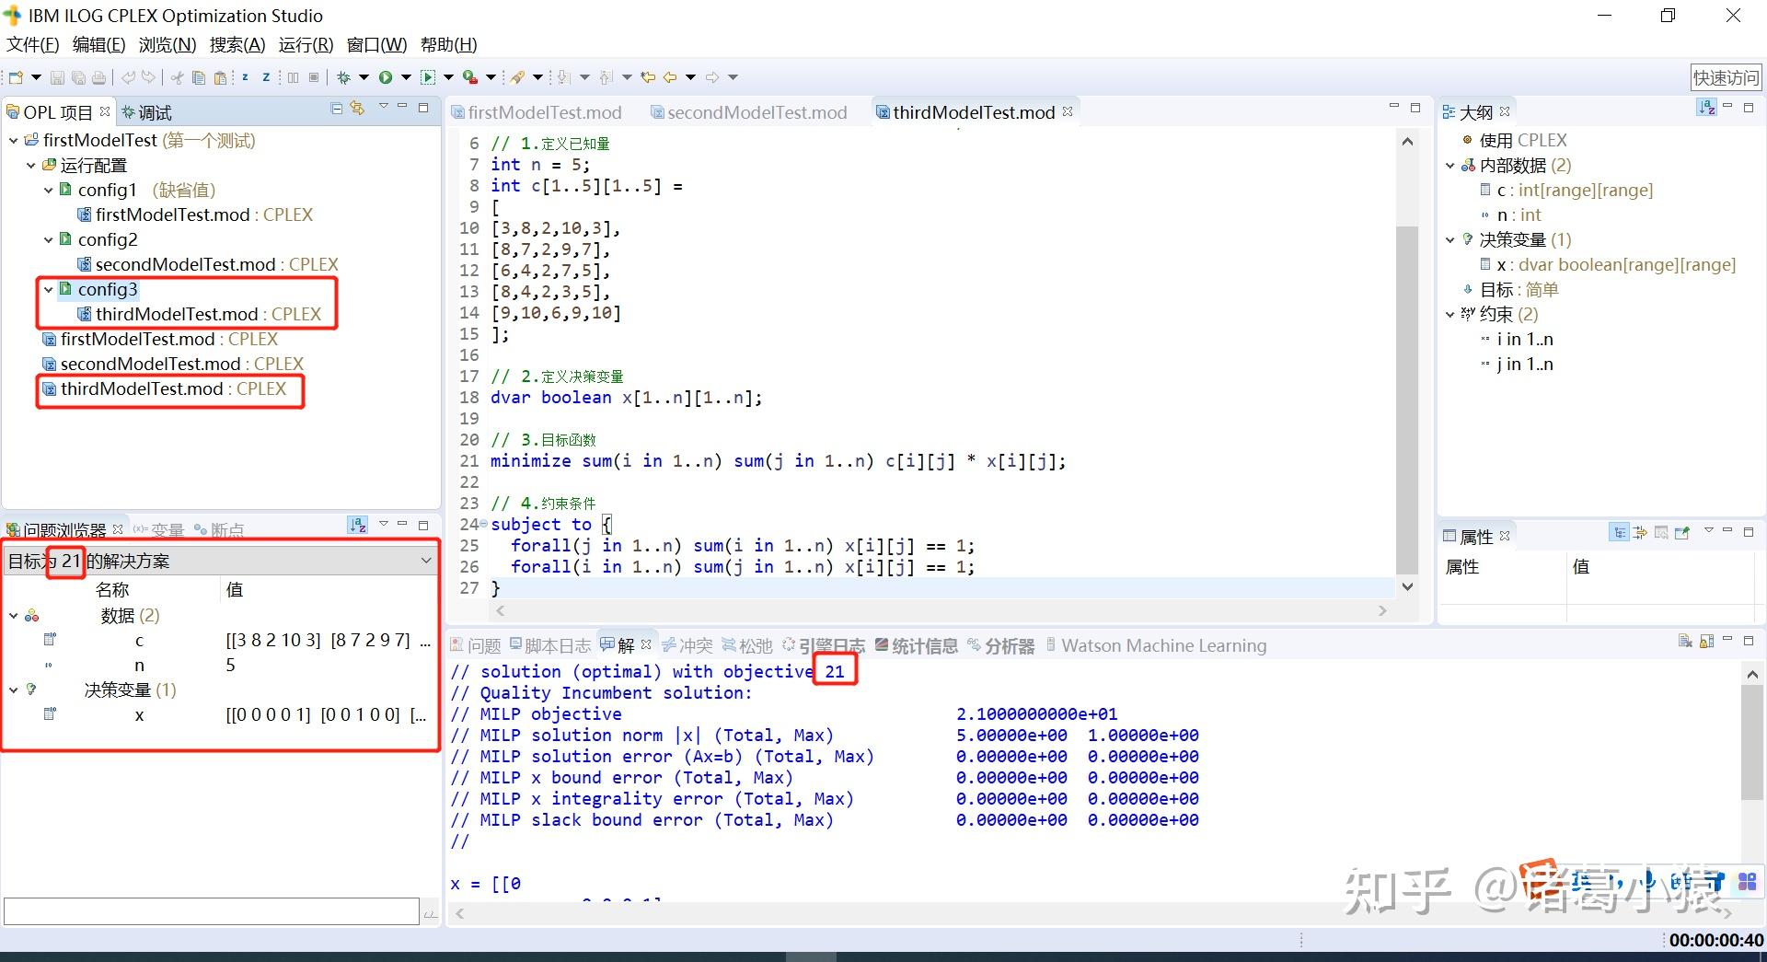Viewport: 1767px width, 962px height.
Task: Select the Save icon in toolbar
Action: click(58, 77)
